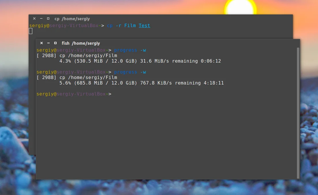Click the first progress -w command
This screenshot has width=318, height=195.
click(130, 50)
